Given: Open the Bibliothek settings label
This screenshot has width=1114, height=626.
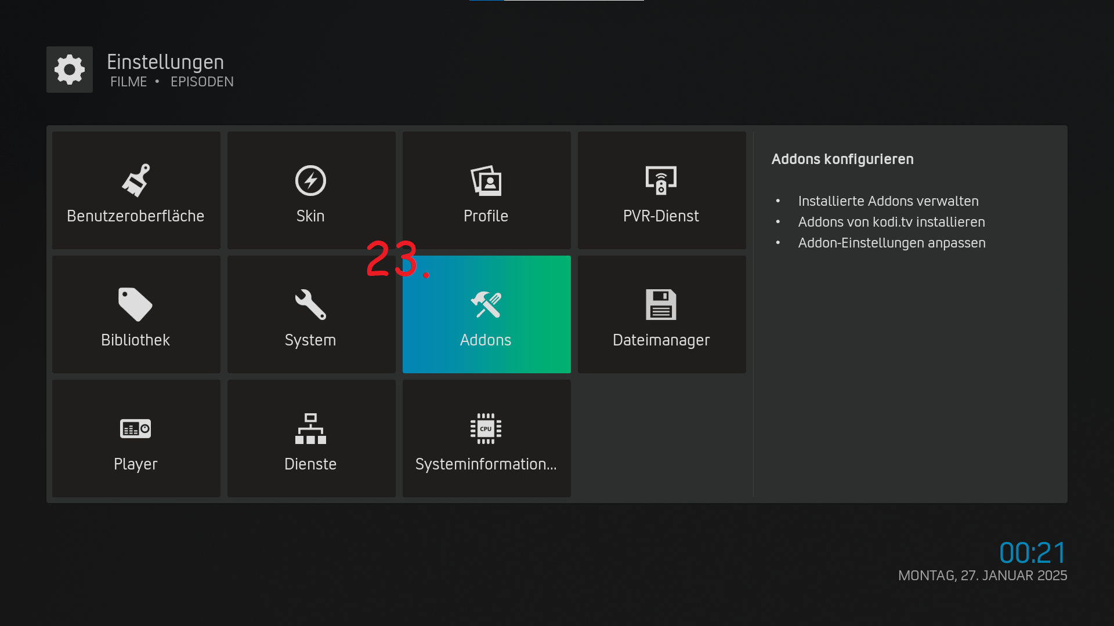Looking at the screenshot, I should click(x=136, y=340).
